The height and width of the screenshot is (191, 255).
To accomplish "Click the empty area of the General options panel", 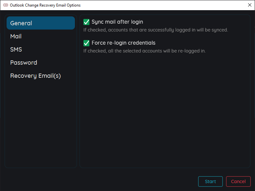I will pos(165,111).
